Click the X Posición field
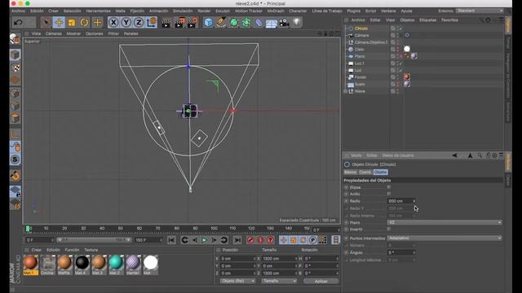The image size is (522, 293). pos(237,259)
